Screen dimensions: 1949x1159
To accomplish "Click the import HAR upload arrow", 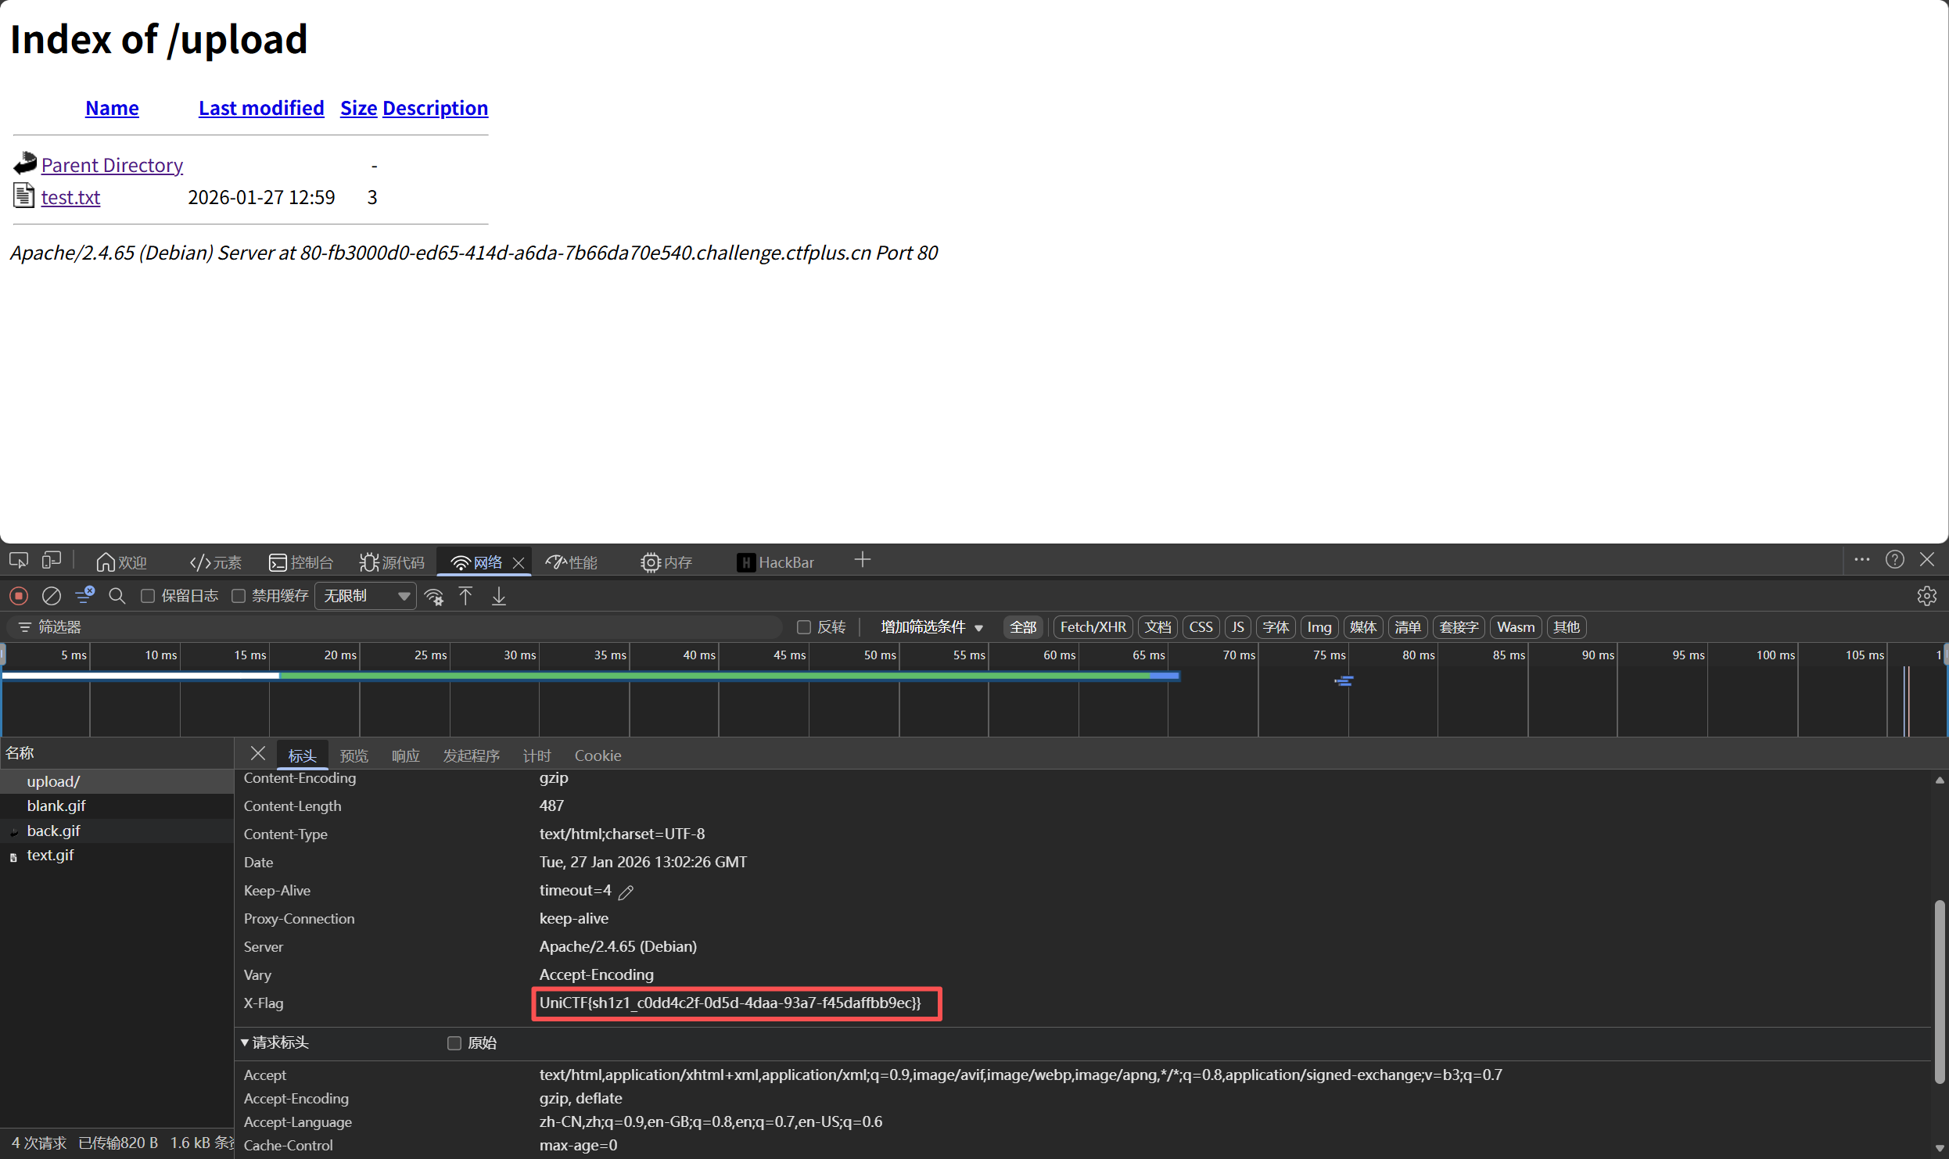I will [465, 596].
